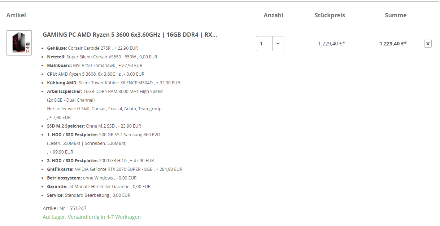
Task: Select the Gehäuse Corsair Carbide 275R line
Action: pos(92,48)
